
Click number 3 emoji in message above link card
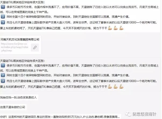click(x=3, y=22)
